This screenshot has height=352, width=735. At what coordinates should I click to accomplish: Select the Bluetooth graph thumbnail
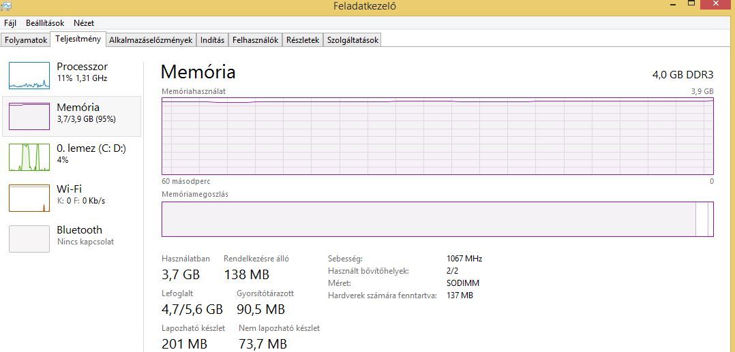(x=29, y=239)
